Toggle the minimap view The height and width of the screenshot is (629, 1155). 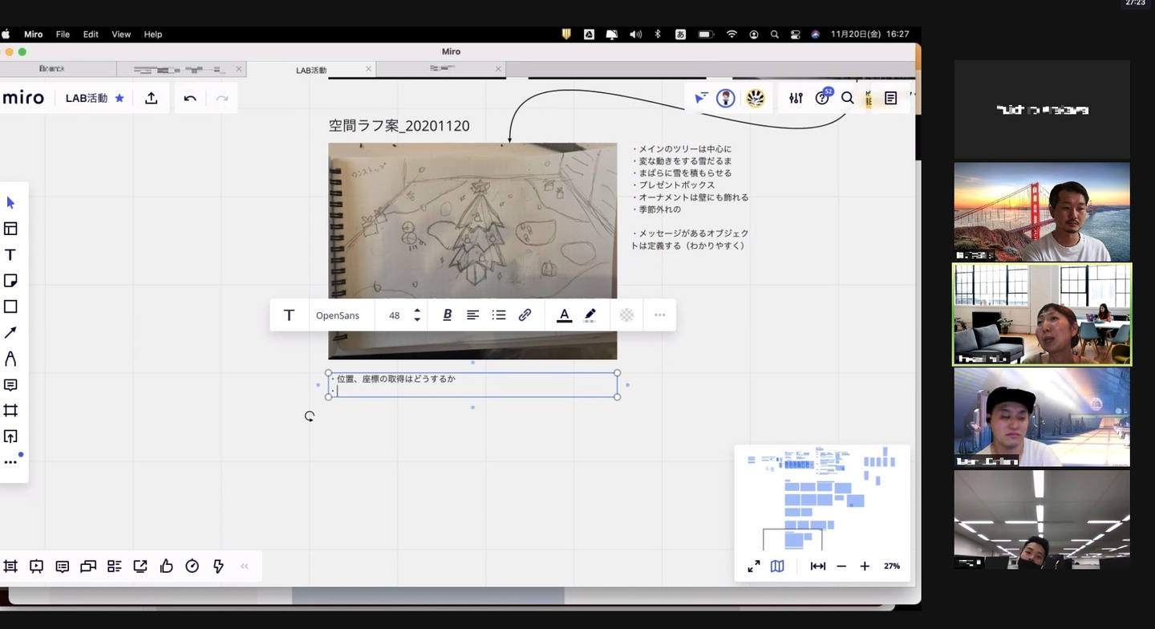[x=777, y=566]
